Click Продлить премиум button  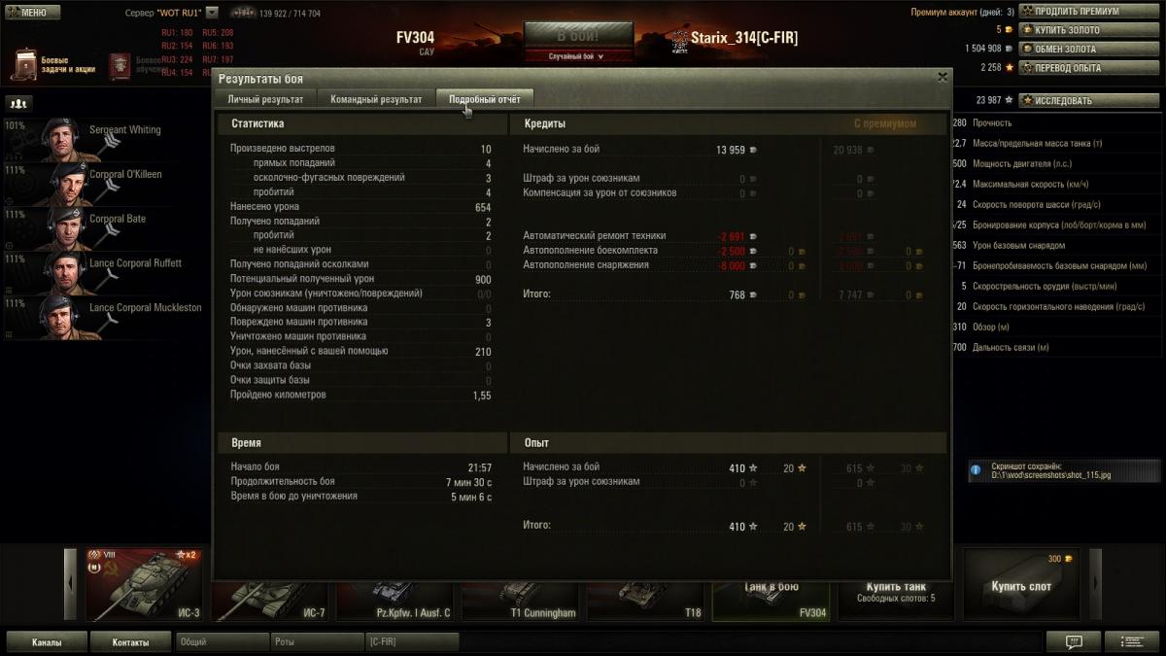tap(1089, 12)
